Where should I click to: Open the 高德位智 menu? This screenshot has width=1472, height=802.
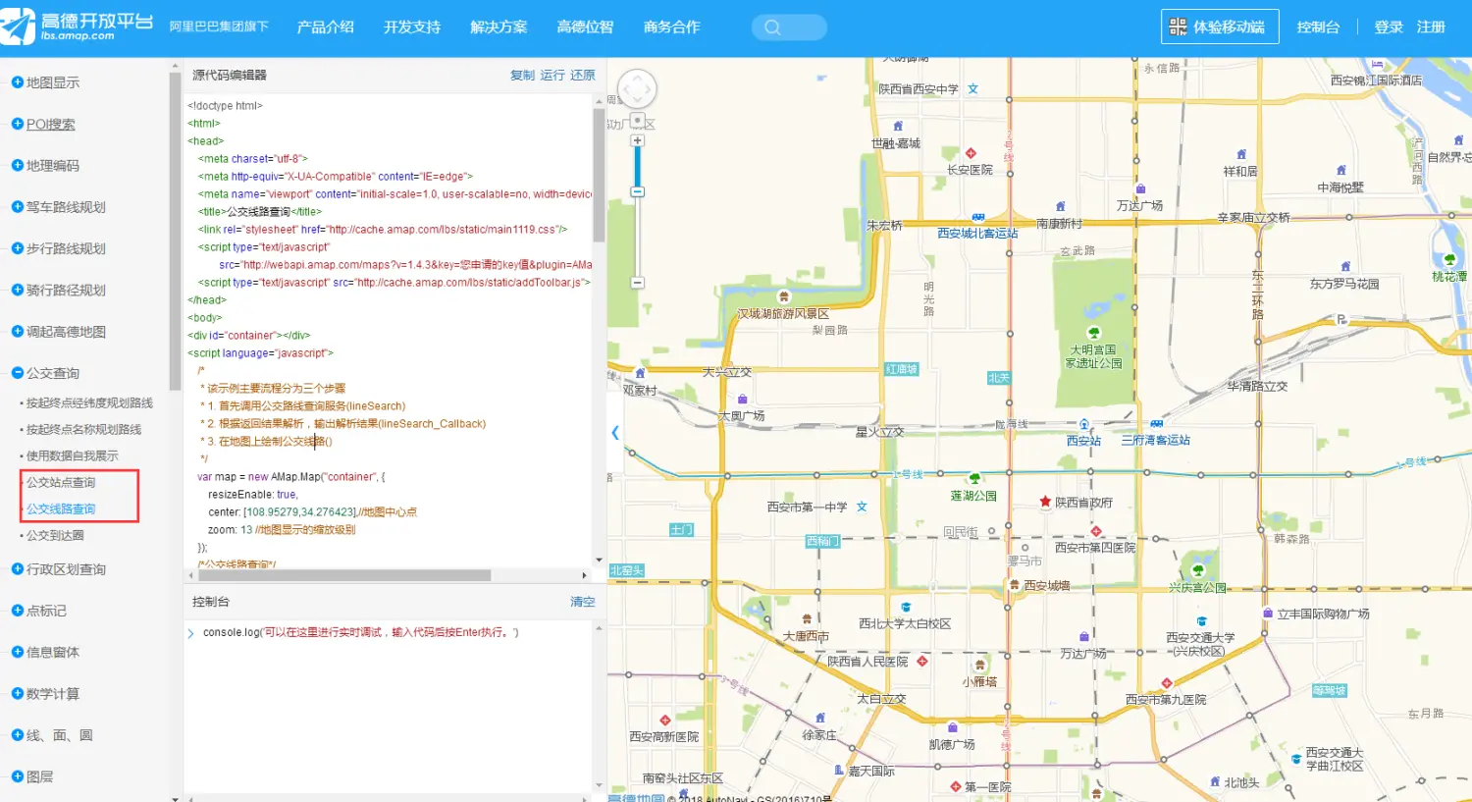[585, 27]
